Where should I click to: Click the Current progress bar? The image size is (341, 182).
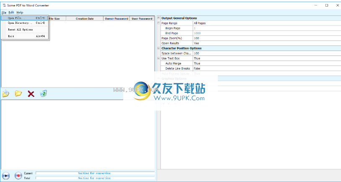coord(95,173)
